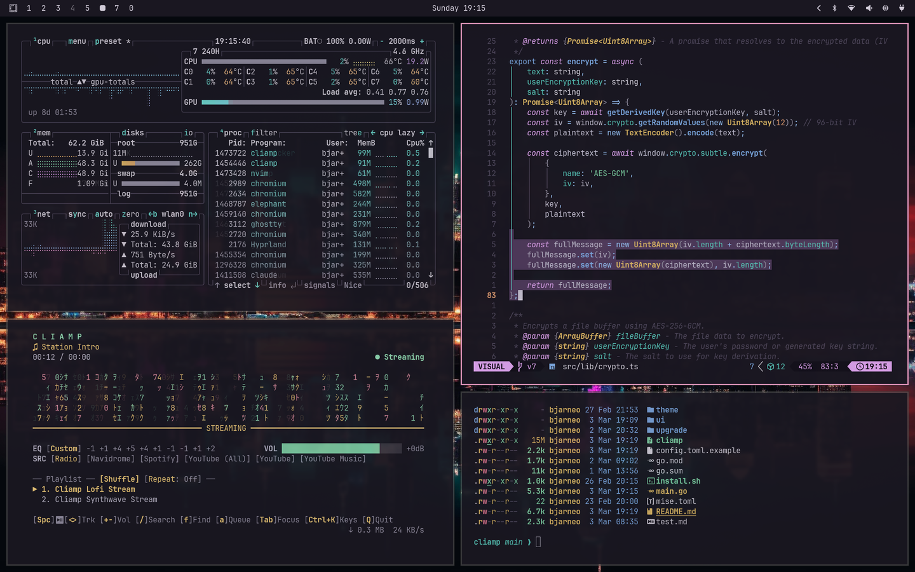Click play/pause icon in cliamp key hints
Viewport: 915px width, 572px height.
pos(60,520)
